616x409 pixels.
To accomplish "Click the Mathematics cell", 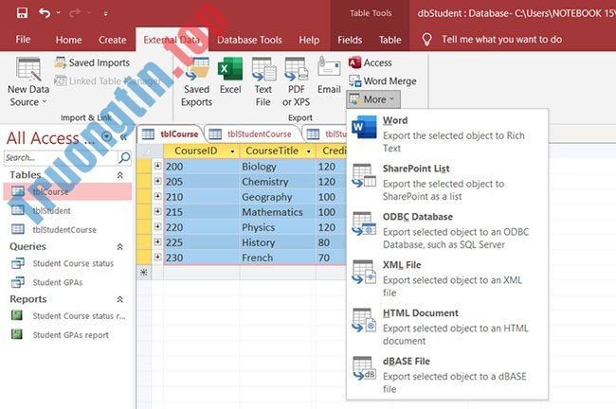I will (x=278, y=212).
